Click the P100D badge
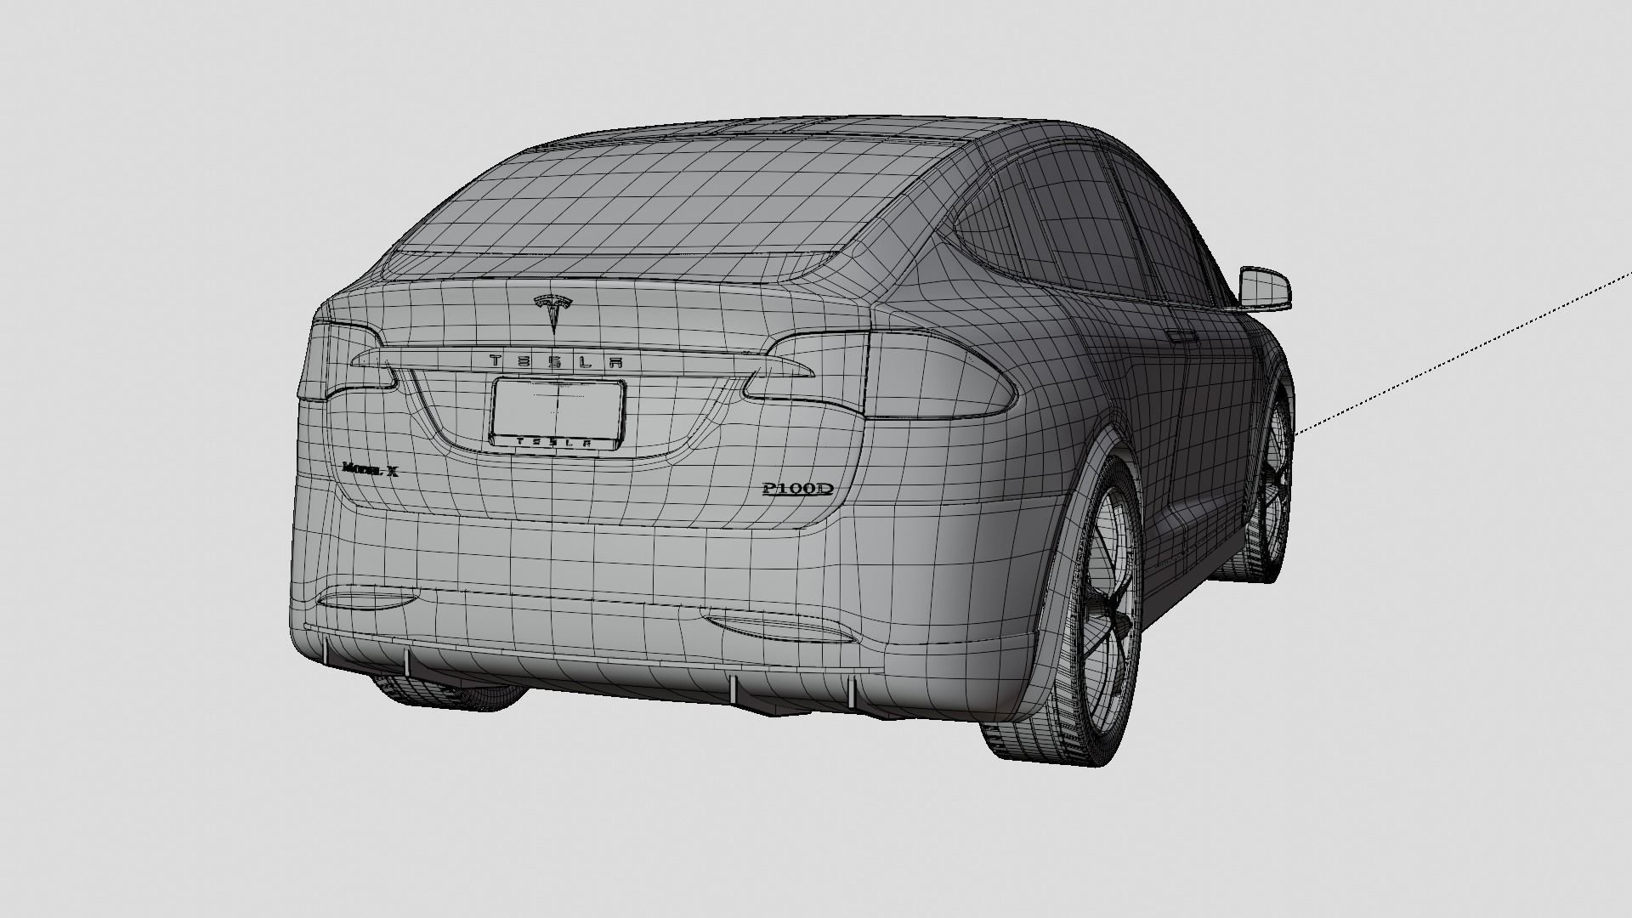1632x918 pixels. [x=796, y=490]
